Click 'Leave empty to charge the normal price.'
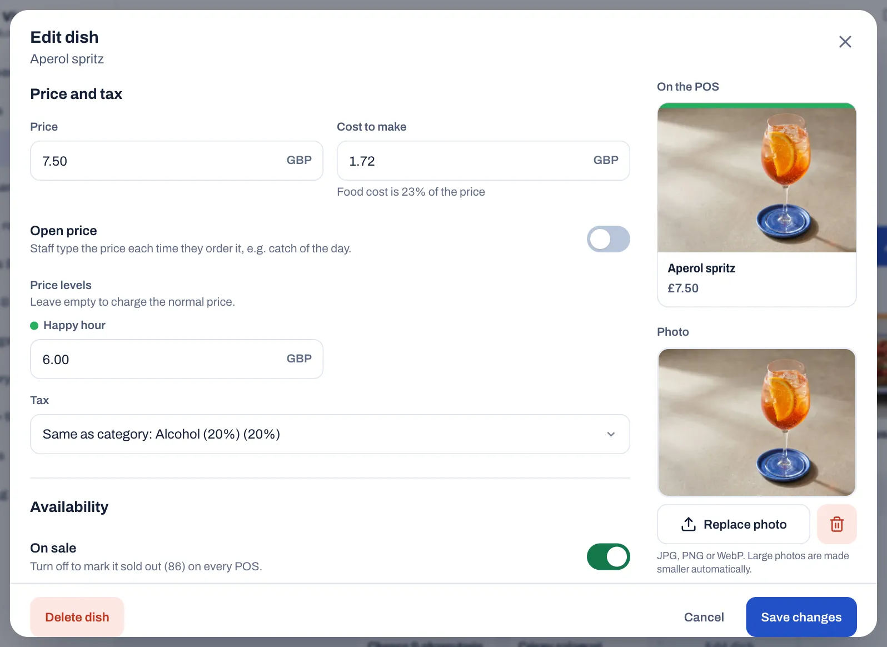This screenshot has height=647, width=887. 132,302
